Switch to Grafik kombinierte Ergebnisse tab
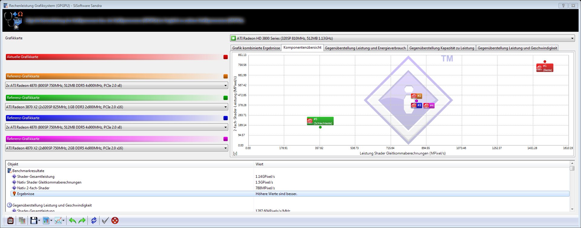This screenshot has height=228, width=581. [256, 48]
